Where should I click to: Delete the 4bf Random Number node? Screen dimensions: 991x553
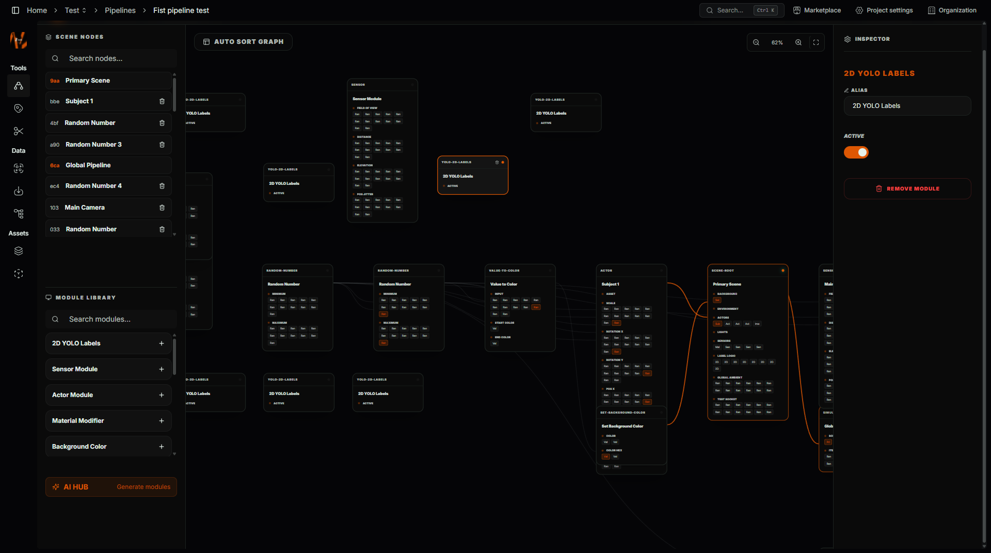[162, 123]
